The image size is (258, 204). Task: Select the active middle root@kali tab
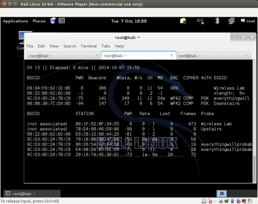tap(138, 56)
